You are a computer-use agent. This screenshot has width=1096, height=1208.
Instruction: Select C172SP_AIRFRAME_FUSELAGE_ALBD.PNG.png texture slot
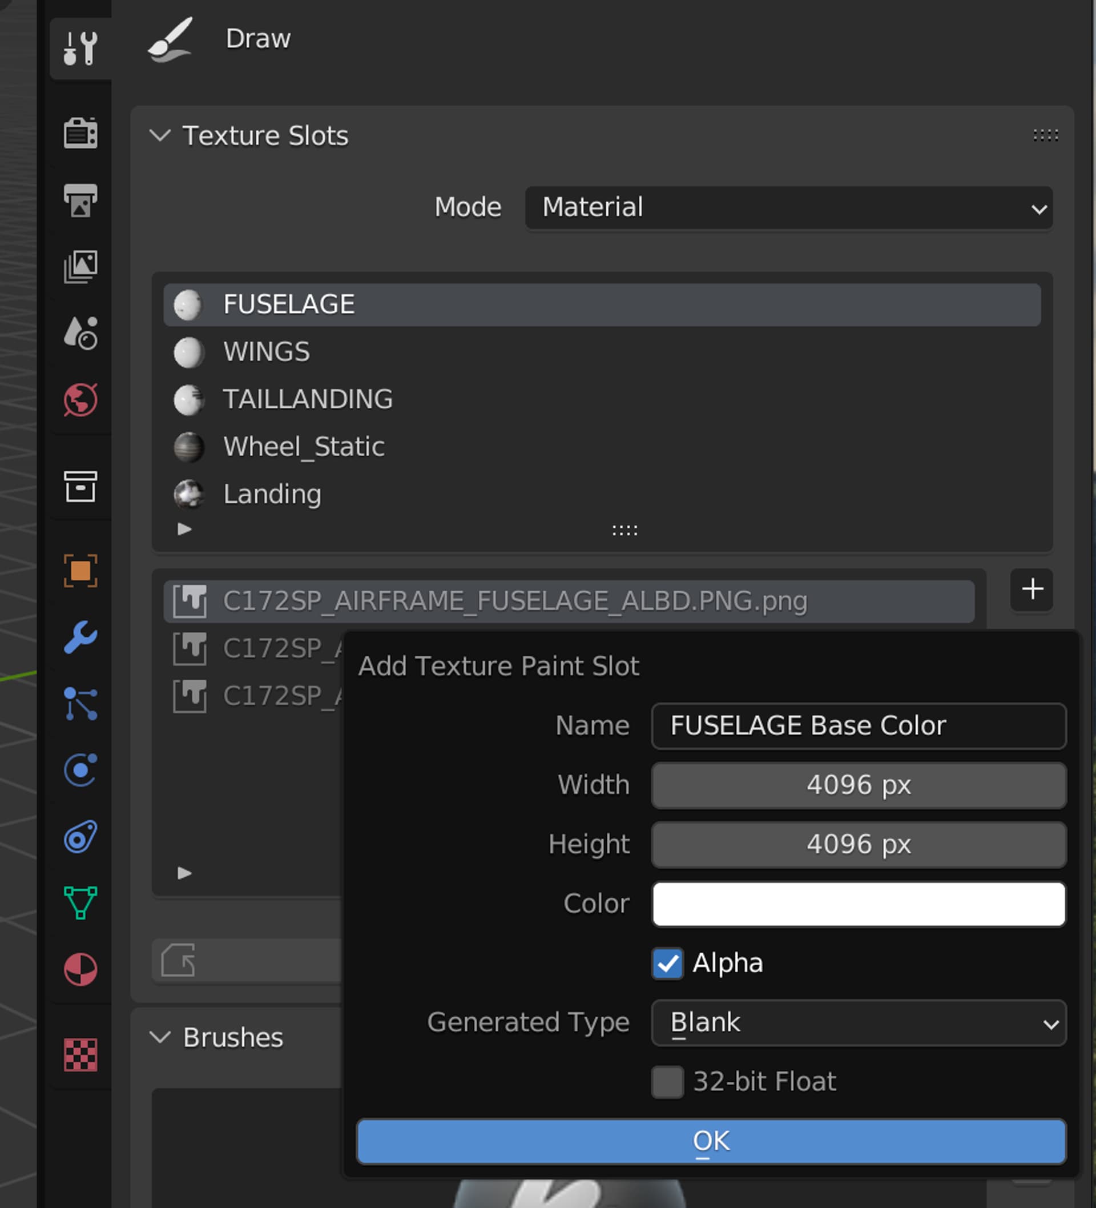569,601
